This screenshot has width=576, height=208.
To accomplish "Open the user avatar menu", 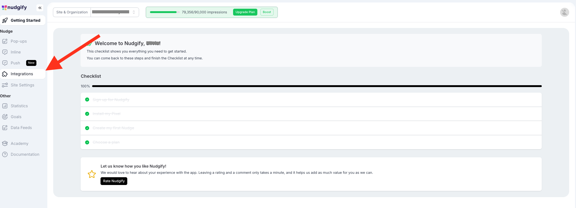I will (564, 12).
